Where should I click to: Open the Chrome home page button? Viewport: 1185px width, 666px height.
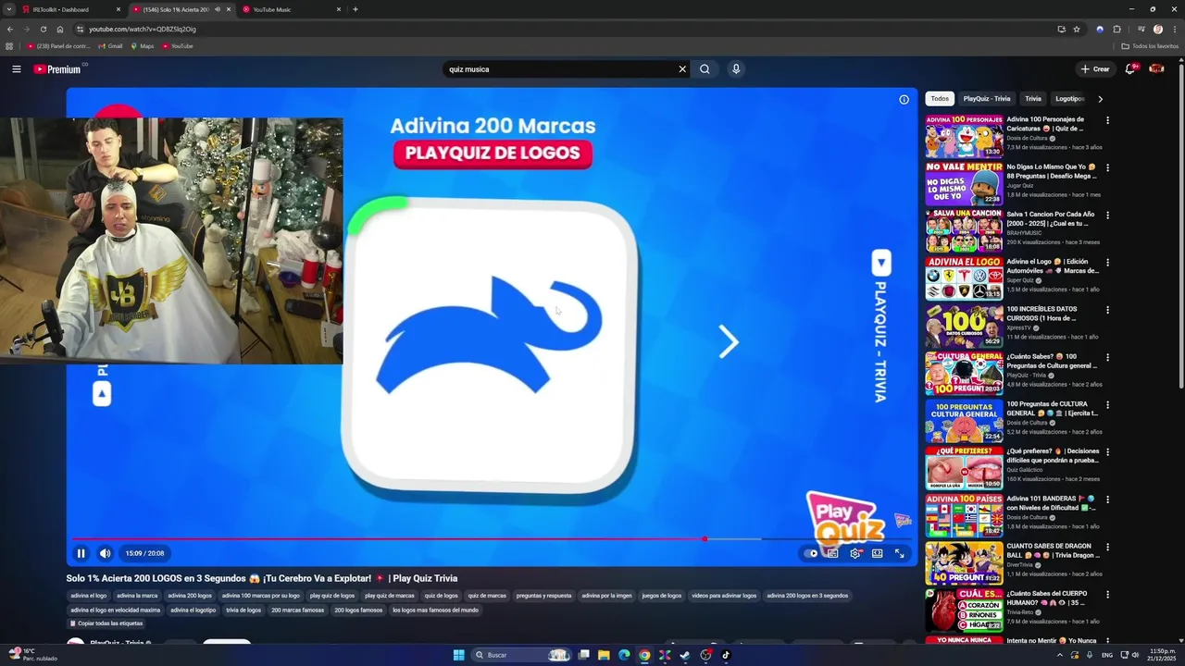[x=60, y=29]
